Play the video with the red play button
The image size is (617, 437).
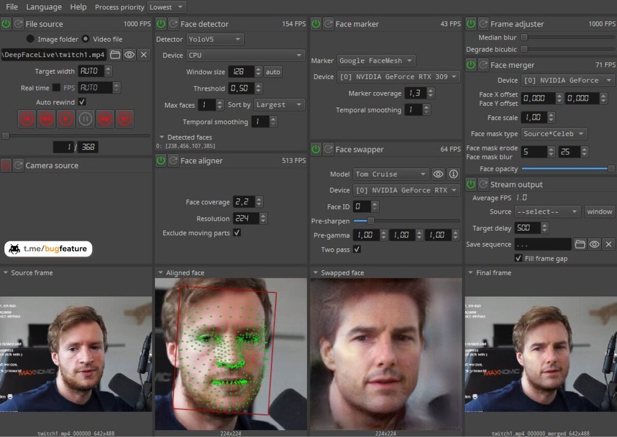(x=65, y=119)
